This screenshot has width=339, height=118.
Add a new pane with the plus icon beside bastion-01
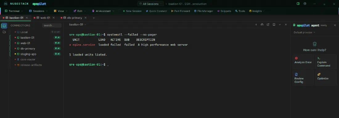click(256, 25)
